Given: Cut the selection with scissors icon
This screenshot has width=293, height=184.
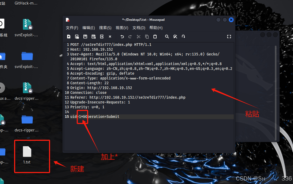Looking at the screenshot, I should [139, 37].
